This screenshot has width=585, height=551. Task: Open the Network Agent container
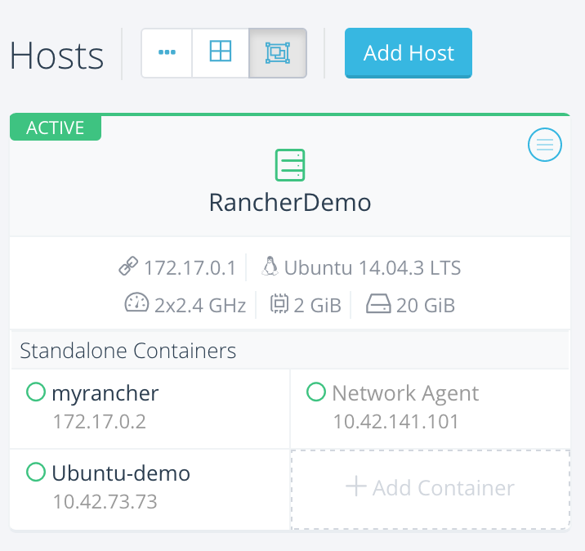click(405, 393)
